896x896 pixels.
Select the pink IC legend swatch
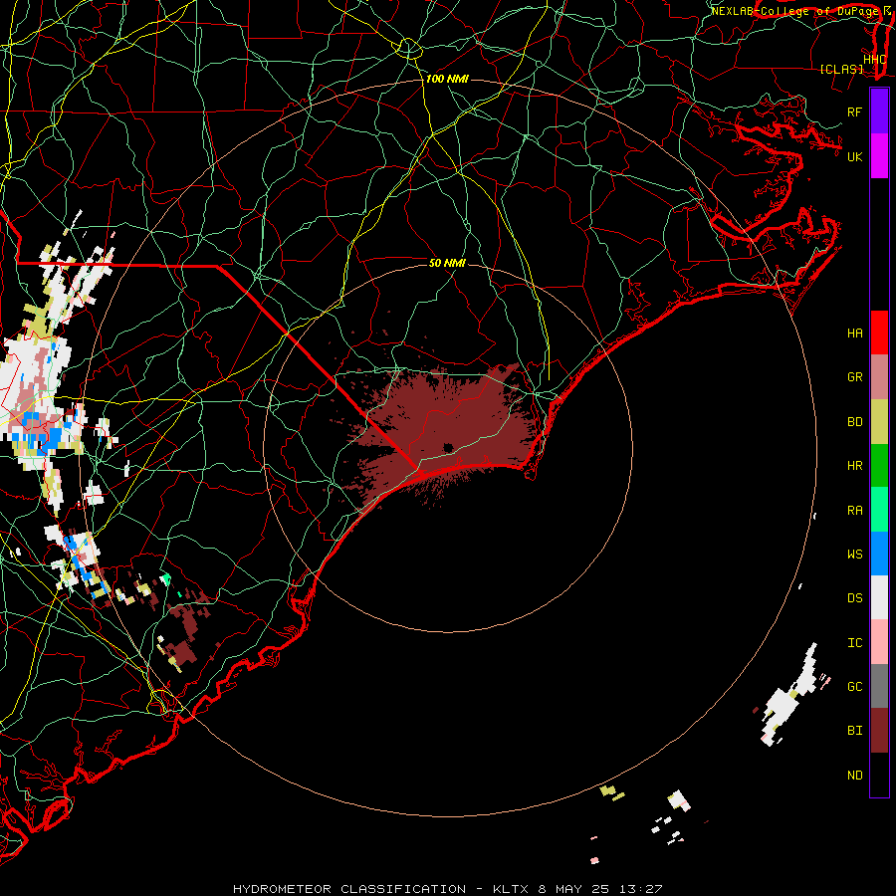(879, 642)
